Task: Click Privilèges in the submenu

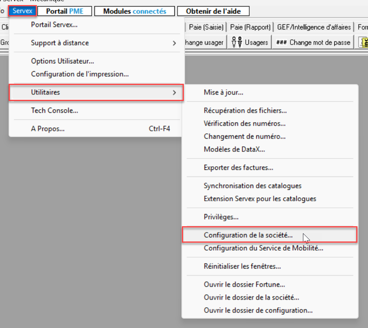Action: [x=221, y=217]
